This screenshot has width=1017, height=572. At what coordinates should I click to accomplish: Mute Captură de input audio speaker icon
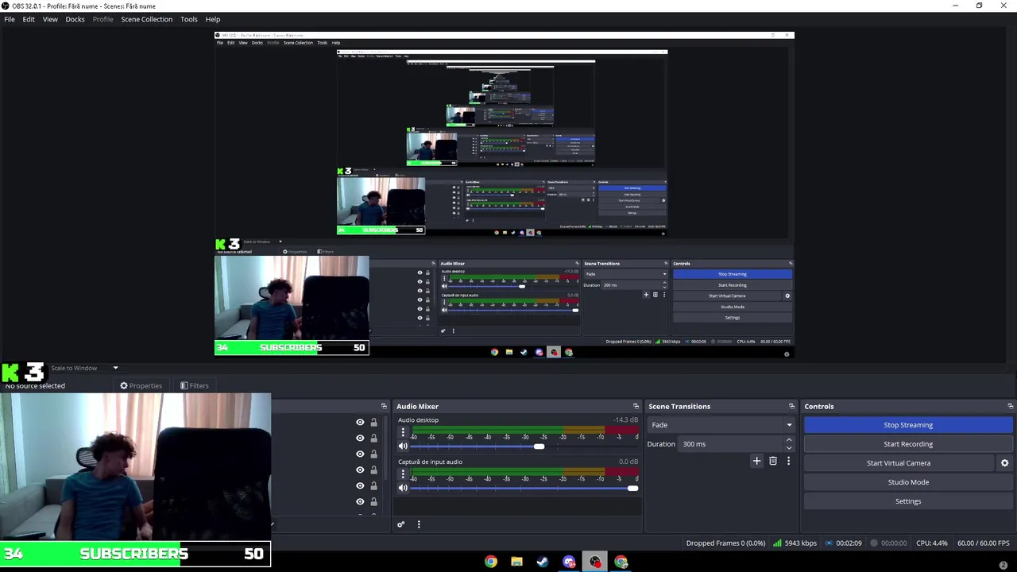click(x=403, y=488)
